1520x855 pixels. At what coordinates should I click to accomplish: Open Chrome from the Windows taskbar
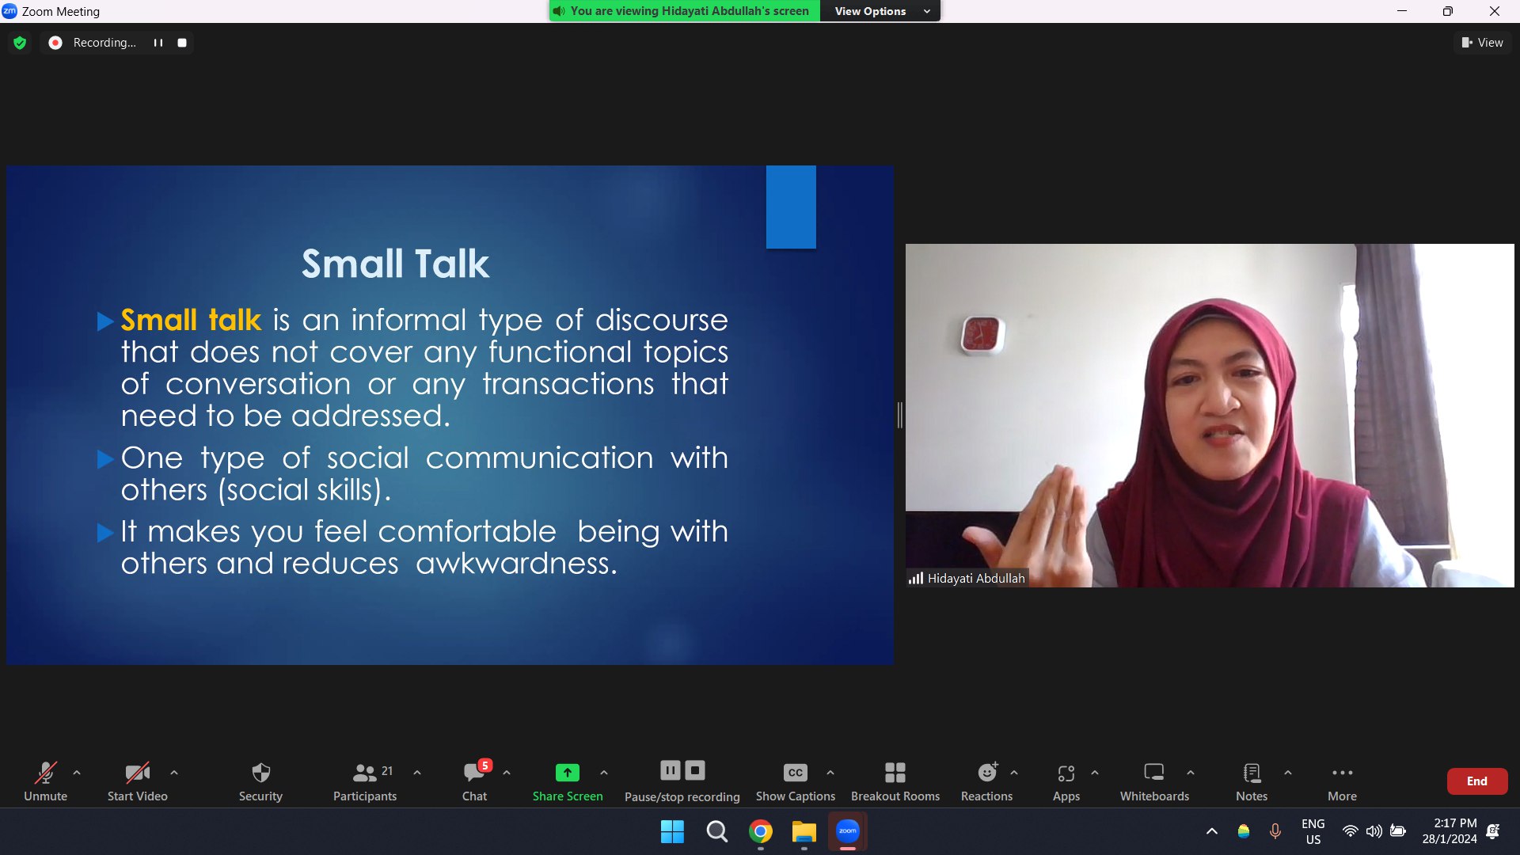(x=761, y=832)
